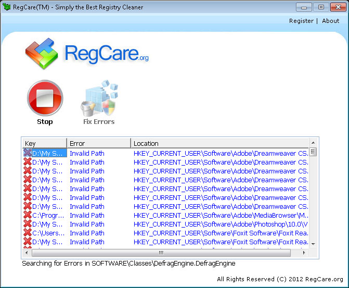Close the RegCare window

click(x=338, y=7)
